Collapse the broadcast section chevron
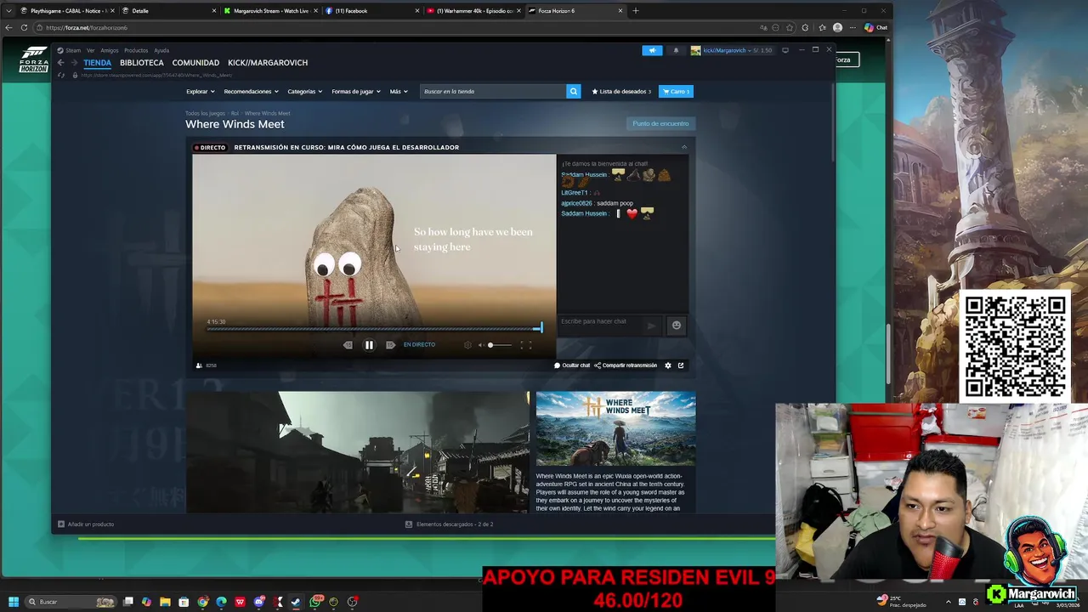This screenshot has width=1088, height=612. [x=684, y=147]
